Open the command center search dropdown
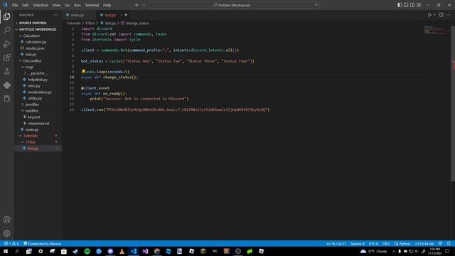 coord(316,5)
